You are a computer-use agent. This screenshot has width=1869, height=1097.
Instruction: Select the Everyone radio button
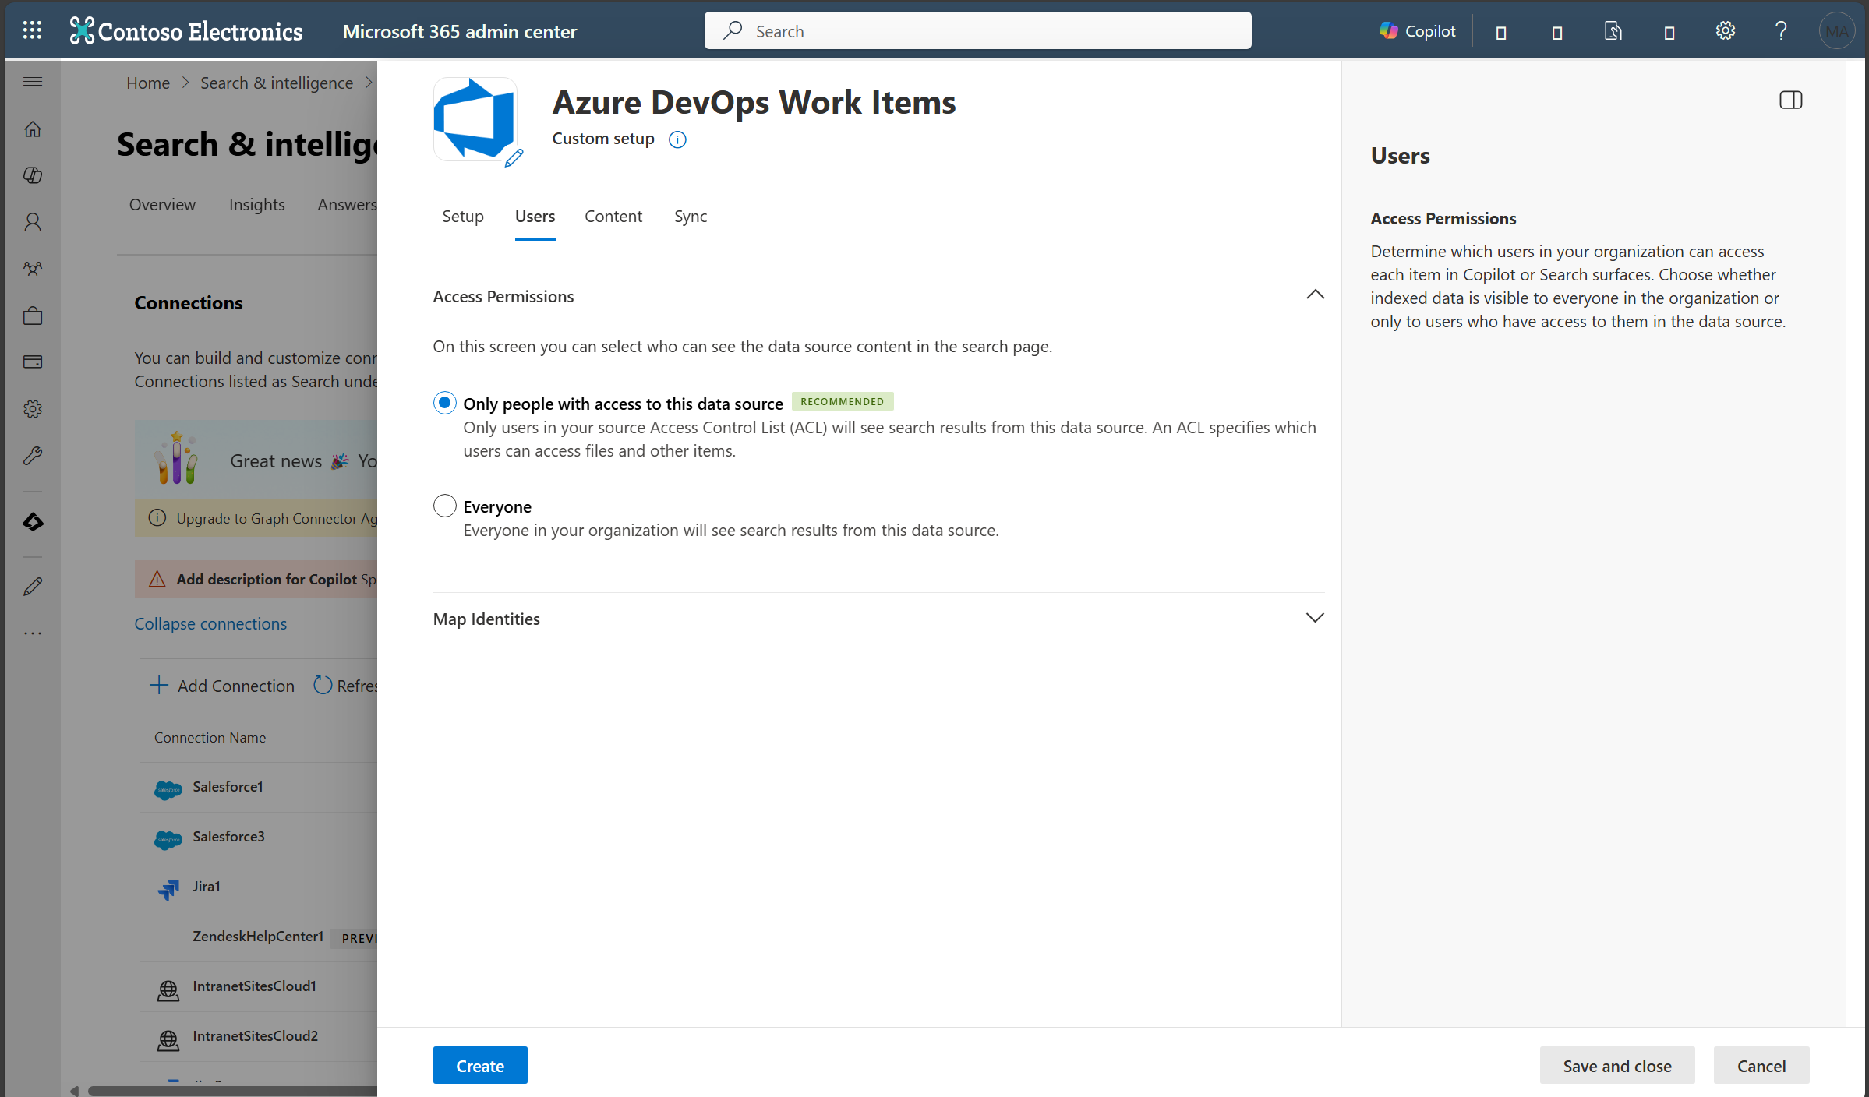click(x=444, y=505)
